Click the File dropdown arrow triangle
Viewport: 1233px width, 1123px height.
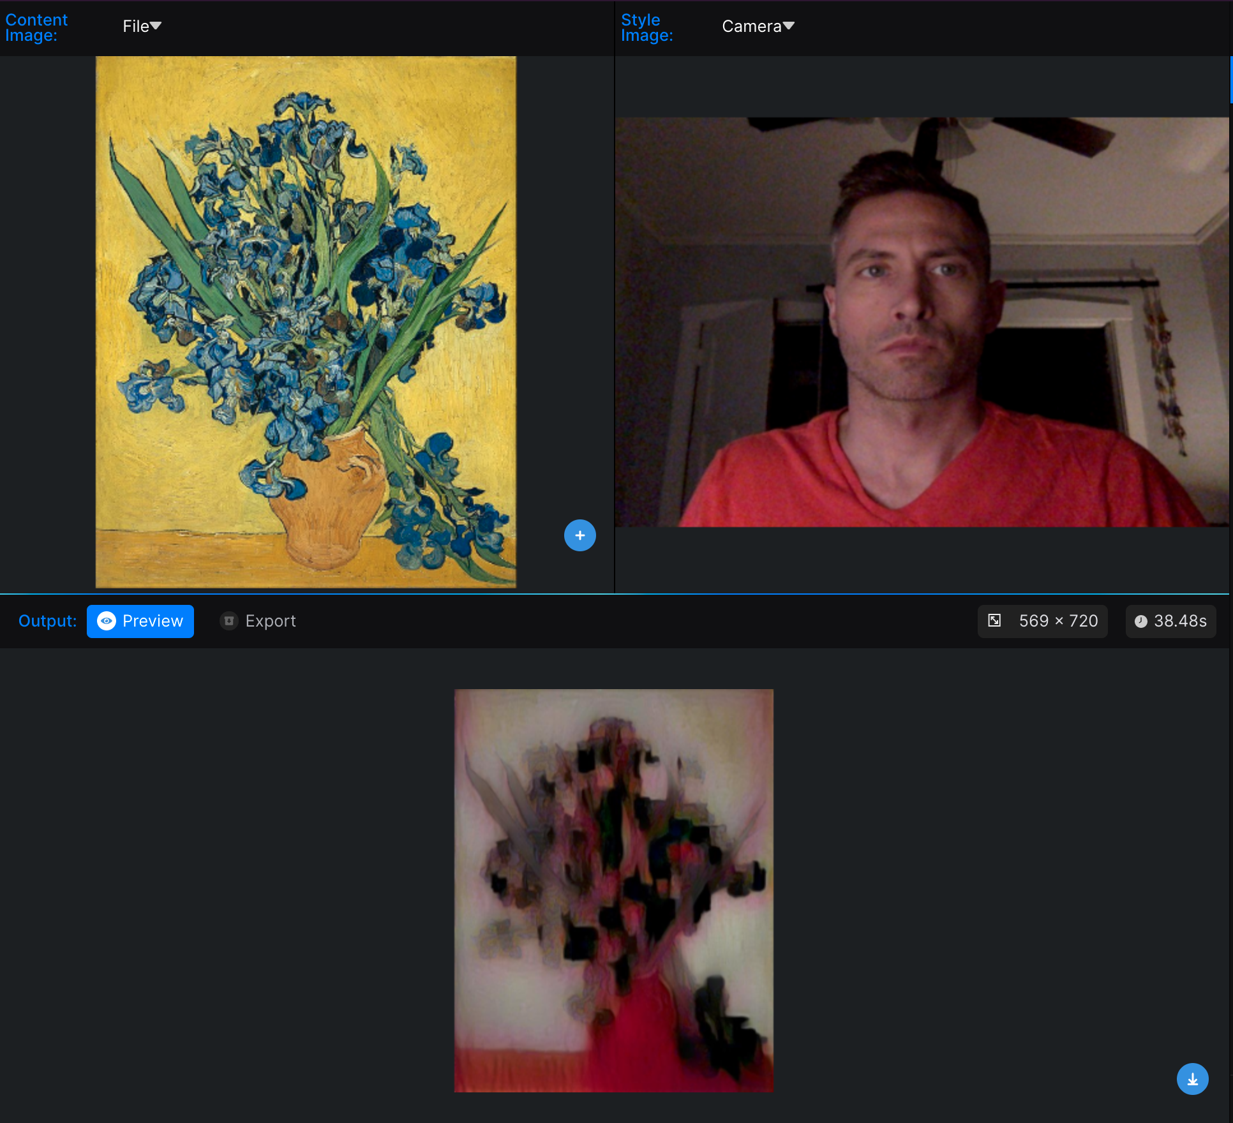click(x=156, y=26)
